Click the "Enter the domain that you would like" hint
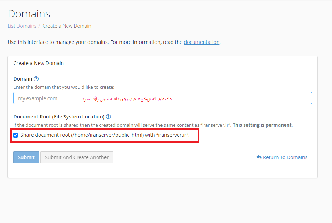The width and height of the screenshot is (332, 223). click(64, 87)
